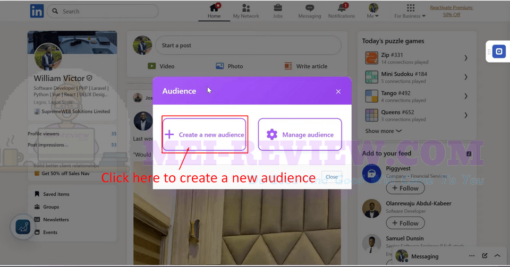Click the Events calendar icon

tap(37, 232)
